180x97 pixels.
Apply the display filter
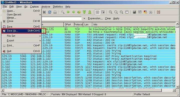click(116, 18)
